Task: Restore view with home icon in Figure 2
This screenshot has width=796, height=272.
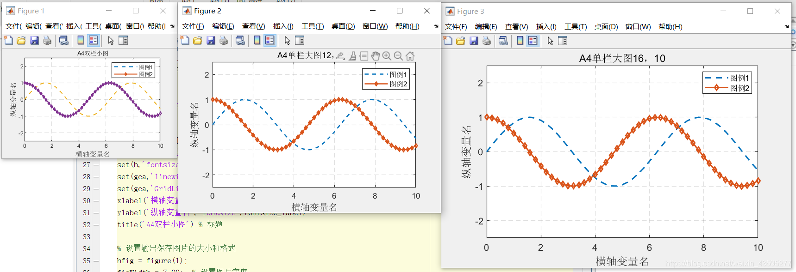Action: coord(410,56)
